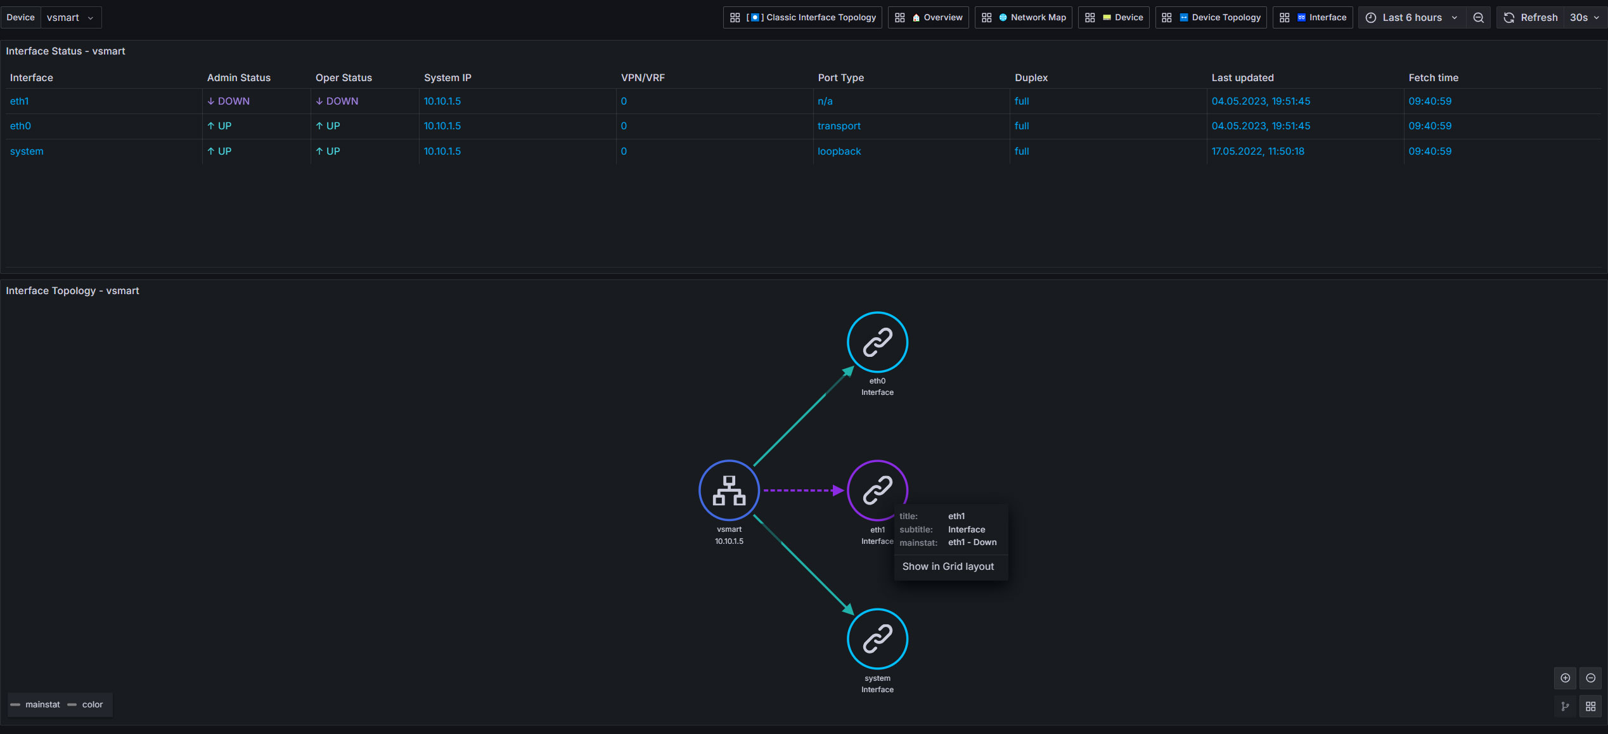Sort table by Duplex column
The height and width of the screenshot is (734, 1608).
[1031, 78]
